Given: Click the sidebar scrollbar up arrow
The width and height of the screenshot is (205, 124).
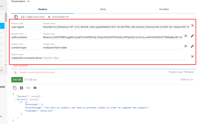Looking at the screenshot, I should (x=6, y=12).
